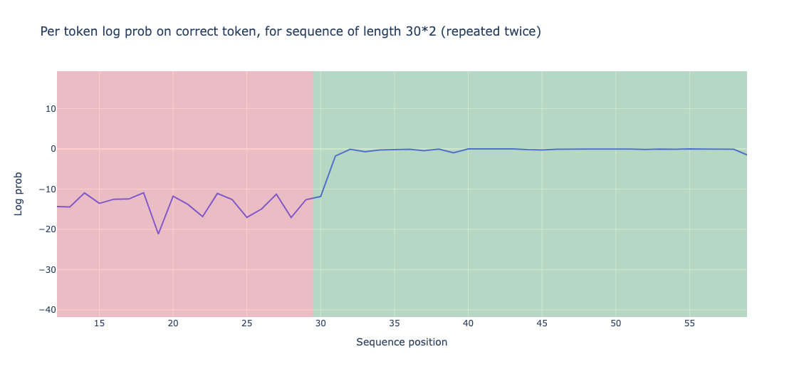Click the x-axis tick label 30
The image size is (804, 374).
pos(320,323)
